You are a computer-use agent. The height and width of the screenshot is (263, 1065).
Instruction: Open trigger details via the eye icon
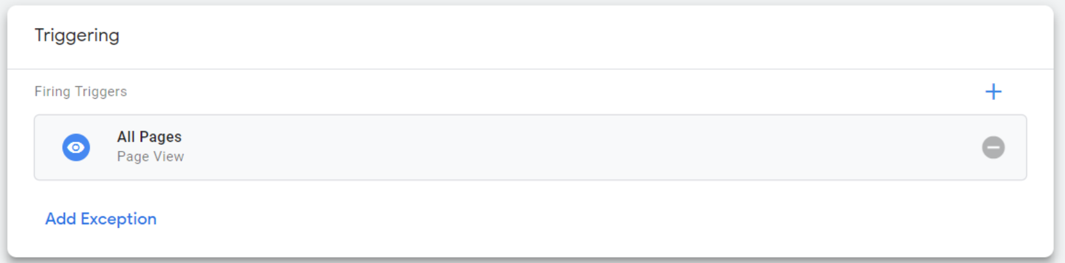76,147
